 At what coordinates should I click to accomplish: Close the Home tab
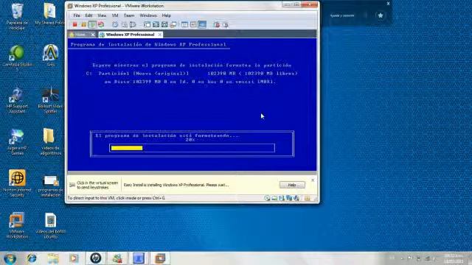tap(93, 35)
